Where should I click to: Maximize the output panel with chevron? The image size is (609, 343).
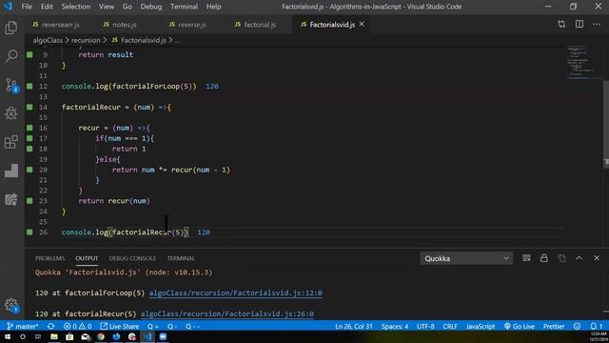pyautogui.click(x=580, y=258)
